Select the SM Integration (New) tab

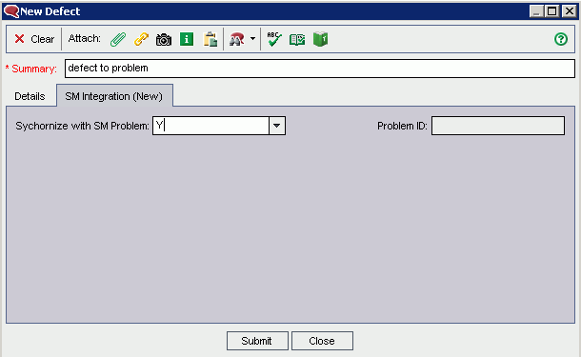[114, 96]
